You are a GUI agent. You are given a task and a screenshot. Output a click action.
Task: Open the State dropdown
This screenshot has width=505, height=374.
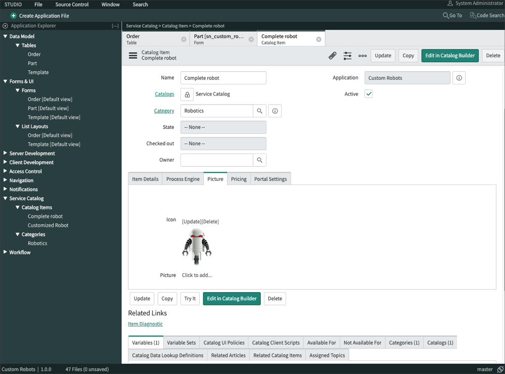(223, 127)
